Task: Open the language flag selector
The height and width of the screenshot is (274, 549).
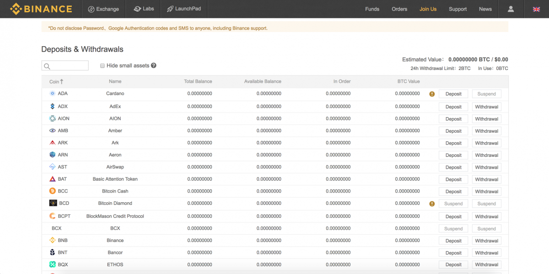Action: (x=537, y=9)
